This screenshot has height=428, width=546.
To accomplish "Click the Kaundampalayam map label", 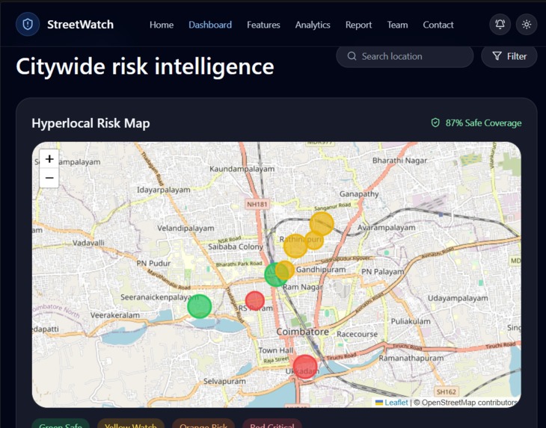I will [x=242, y=169].
